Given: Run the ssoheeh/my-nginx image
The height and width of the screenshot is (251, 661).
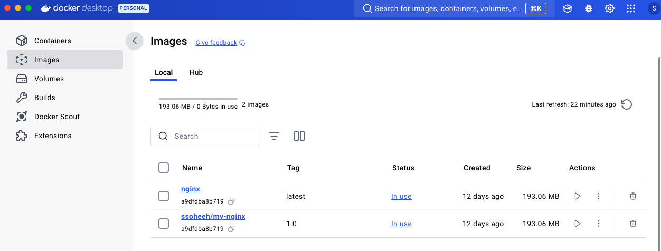Looking at the screenshot, I should click(578, 224).
